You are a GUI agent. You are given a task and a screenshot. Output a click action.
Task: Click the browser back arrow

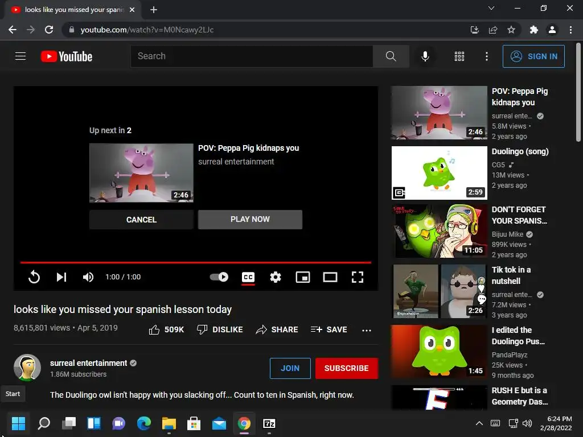coord(13,30)
